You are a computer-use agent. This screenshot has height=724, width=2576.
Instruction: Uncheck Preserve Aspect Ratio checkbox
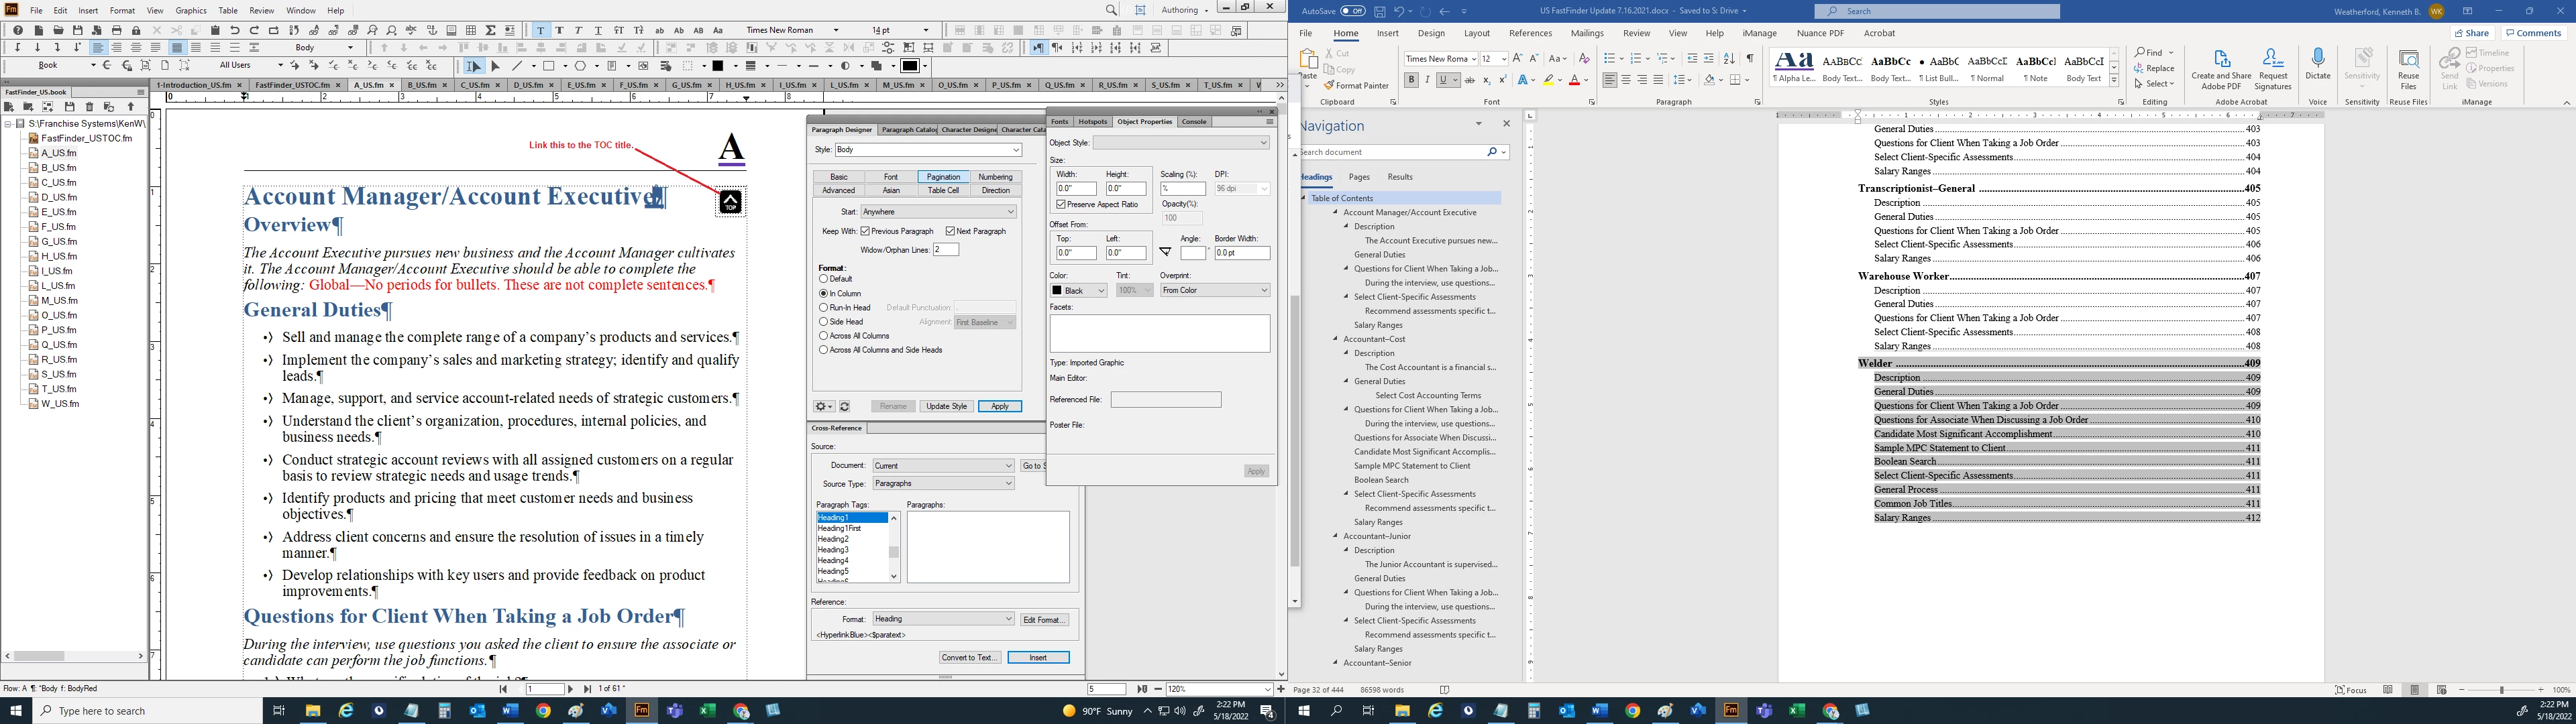click(x=1061, y=204)
